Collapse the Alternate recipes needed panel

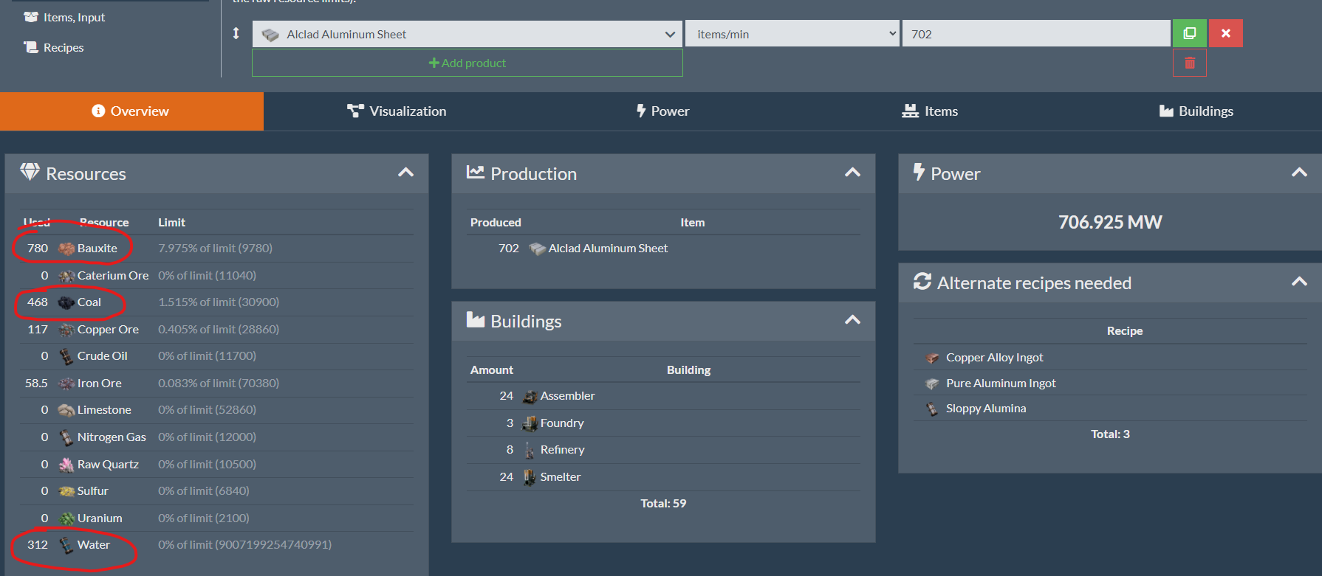pos(1299,282)
